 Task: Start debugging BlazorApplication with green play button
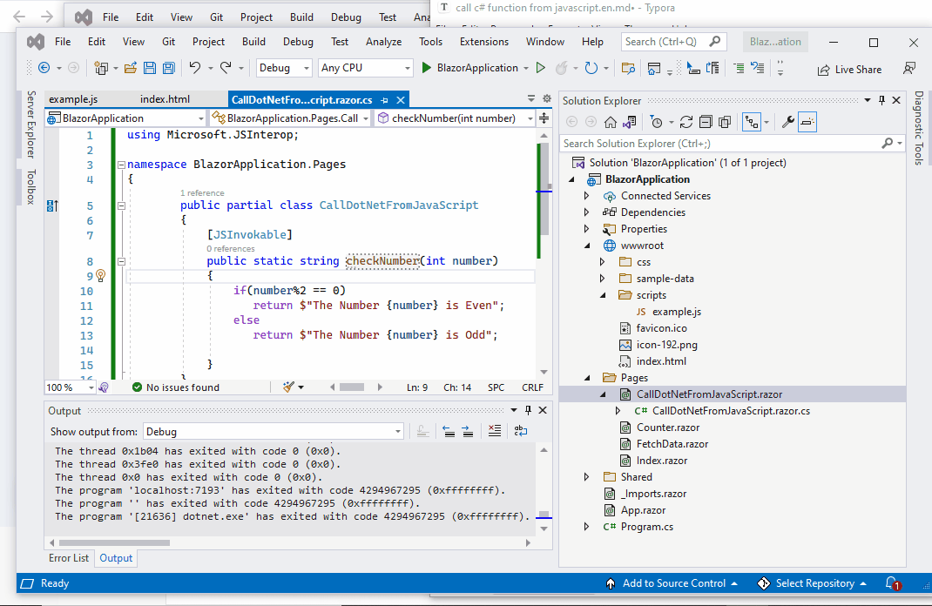(428, 68)
